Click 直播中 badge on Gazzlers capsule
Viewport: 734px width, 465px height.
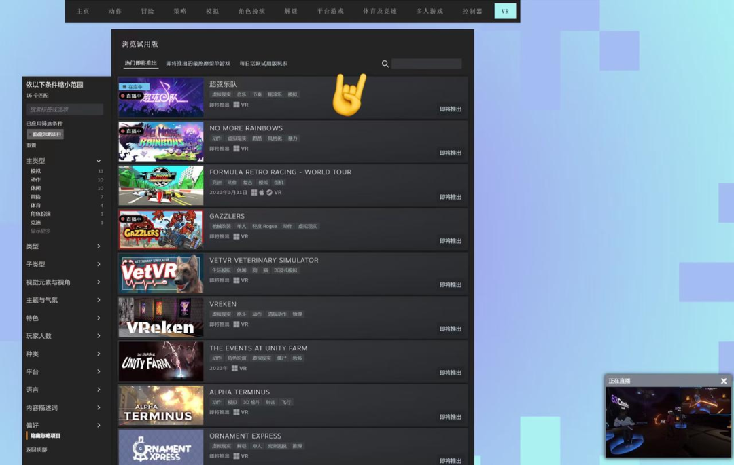(x=131, y=219)
